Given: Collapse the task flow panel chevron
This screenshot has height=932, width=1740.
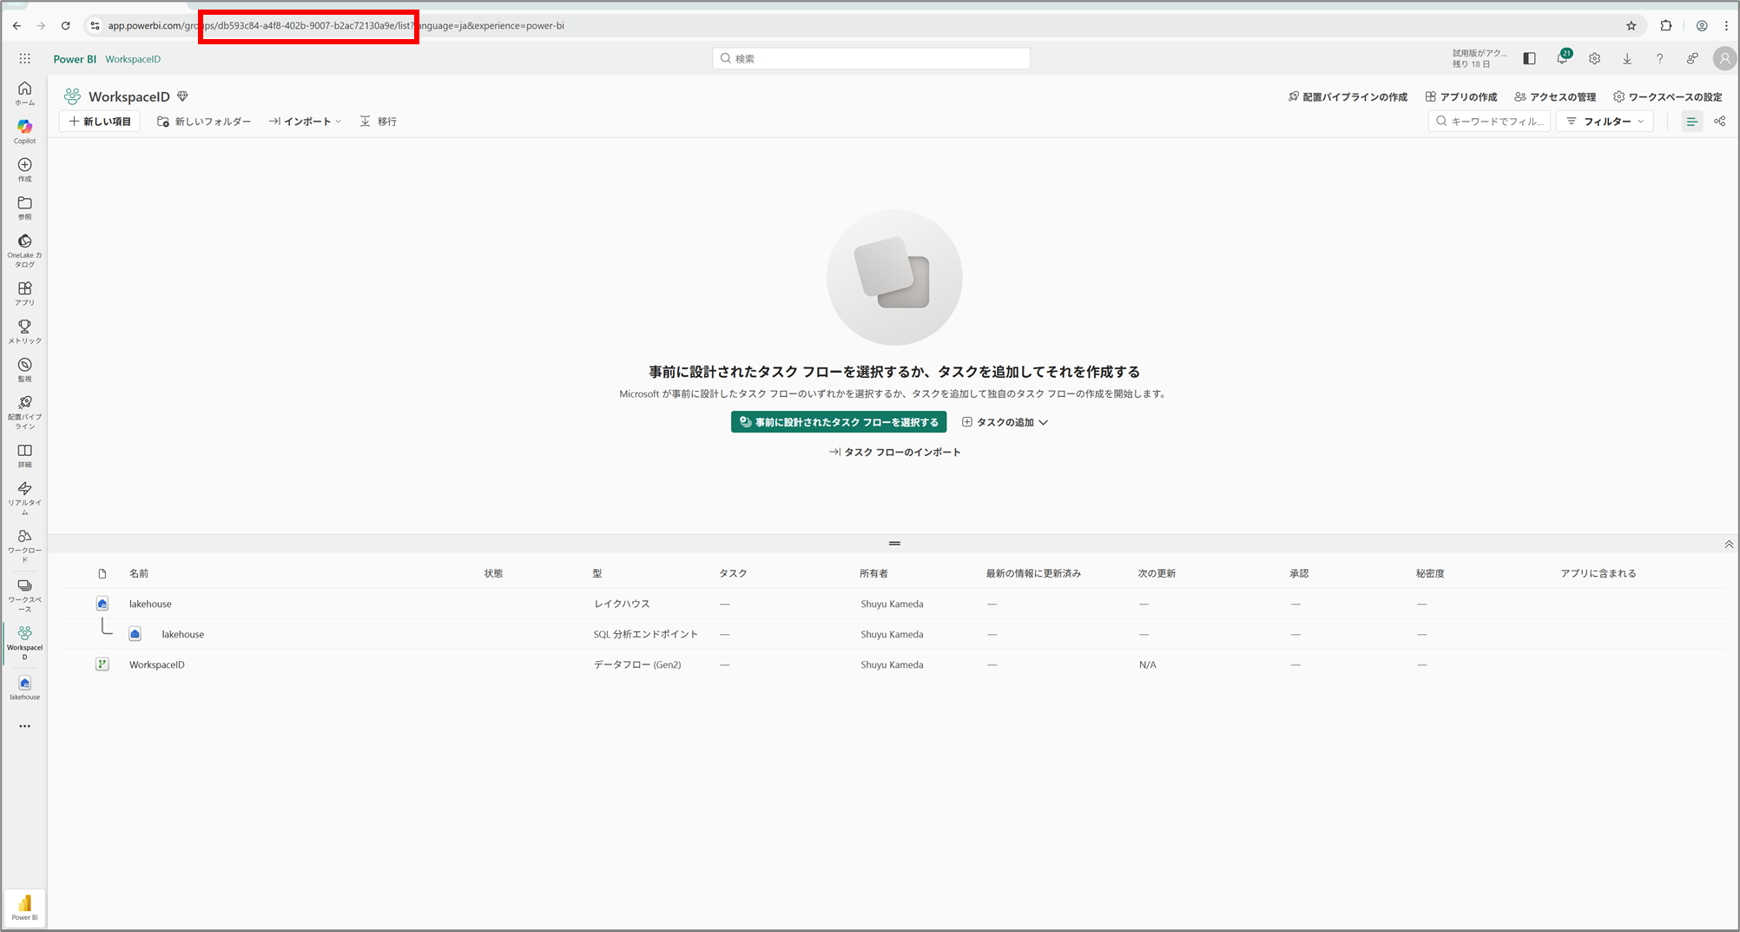Looking at the screenshot, I should point(1728,545).
